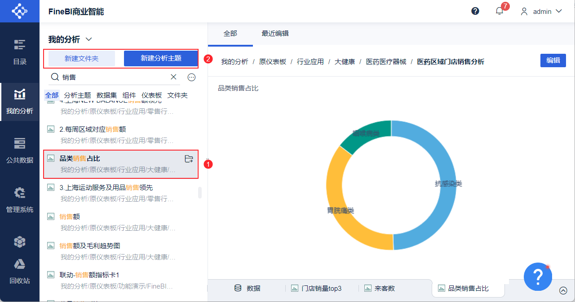Click the 新建分析主题 button
This screenshot has width=575, height=302.
click(x=161, y=58)
